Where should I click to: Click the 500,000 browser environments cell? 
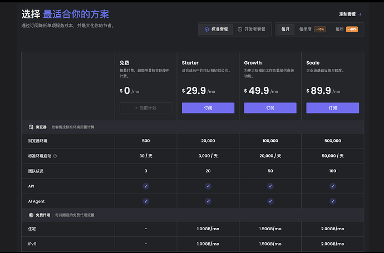(333, 141)
